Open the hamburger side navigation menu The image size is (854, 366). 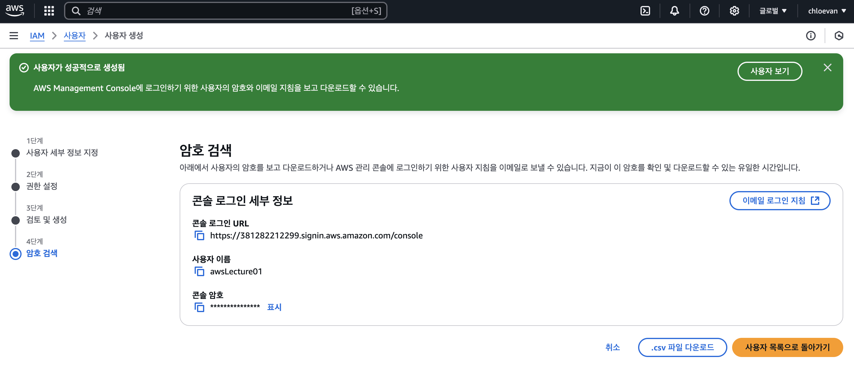coord(13,35)
